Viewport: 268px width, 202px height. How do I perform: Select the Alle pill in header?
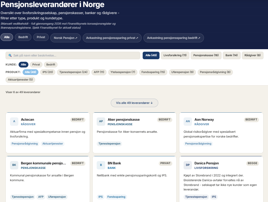coord(7,37)
